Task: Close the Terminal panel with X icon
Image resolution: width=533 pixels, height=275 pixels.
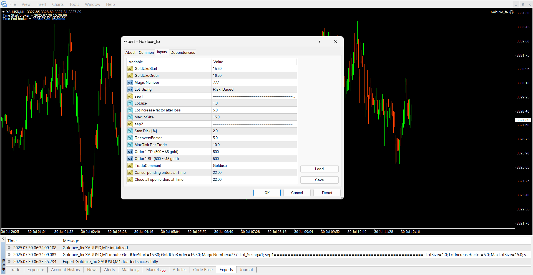Action: [3, 239]
